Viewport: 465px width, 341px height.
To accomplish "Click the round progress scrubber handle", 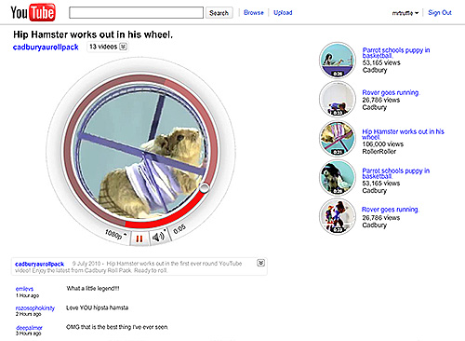I will pos(204,188).
